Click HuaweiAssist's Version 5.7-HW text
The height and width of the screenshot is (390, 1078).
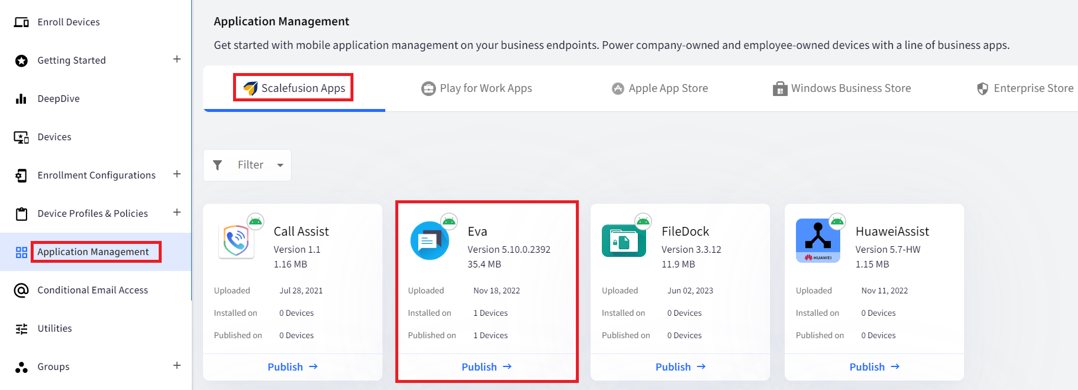click(887, 250)
